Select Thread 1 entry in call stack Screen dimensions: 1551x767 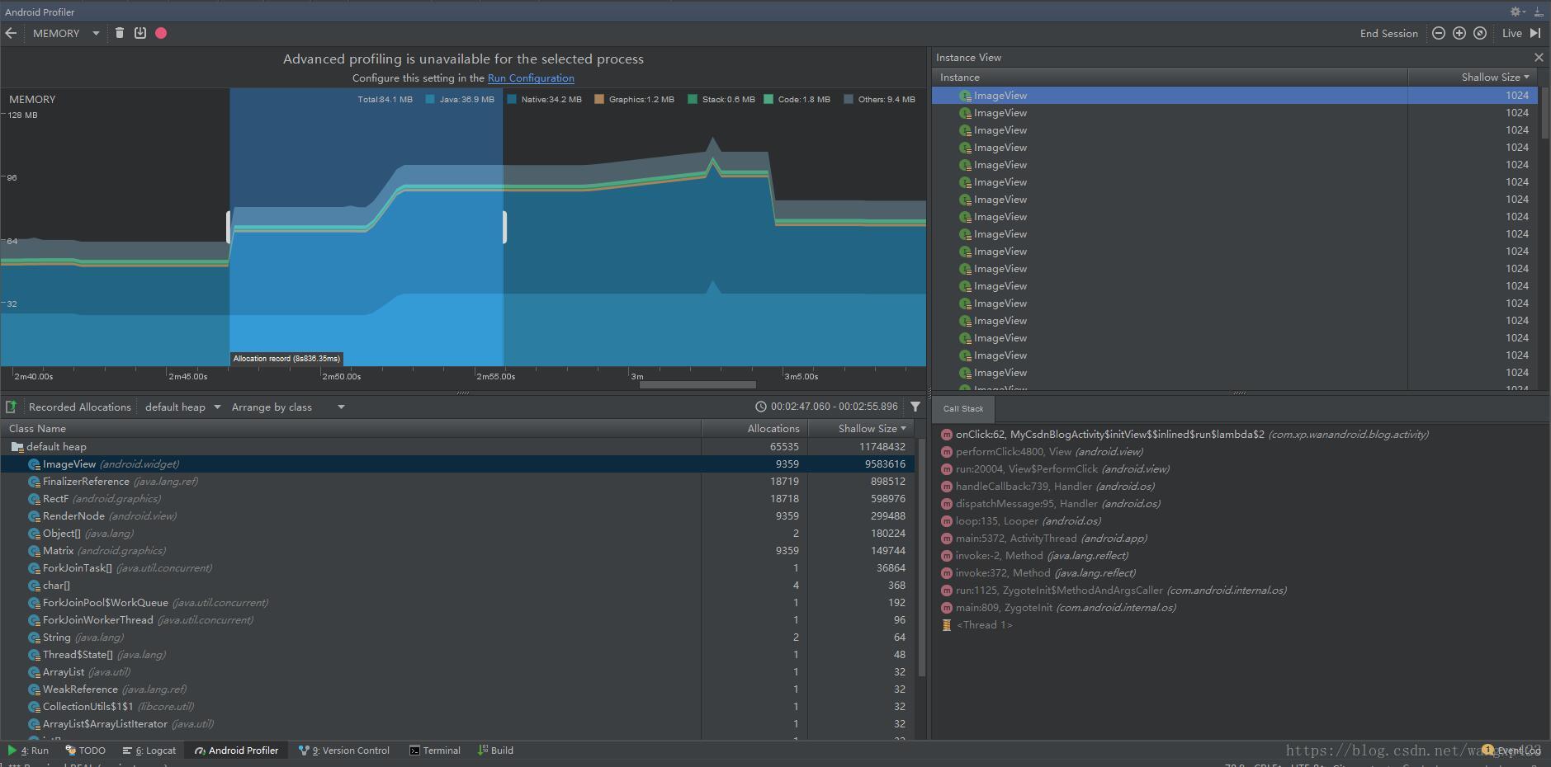pyautogui.click(x=976, y=625)
